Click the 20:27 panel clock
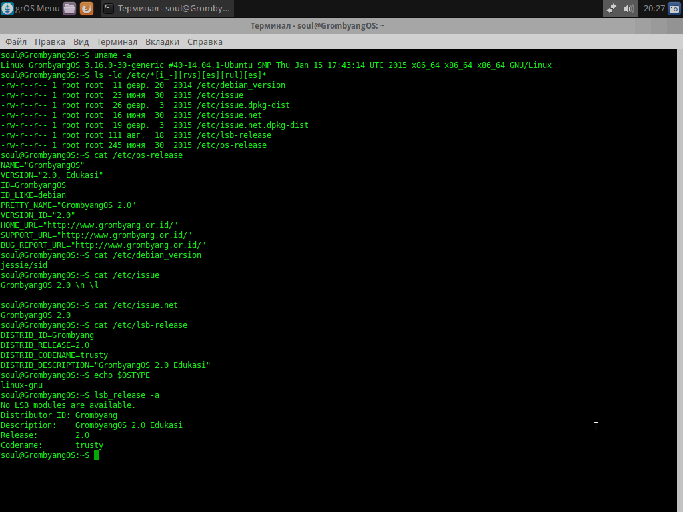 tap(654, 8)
